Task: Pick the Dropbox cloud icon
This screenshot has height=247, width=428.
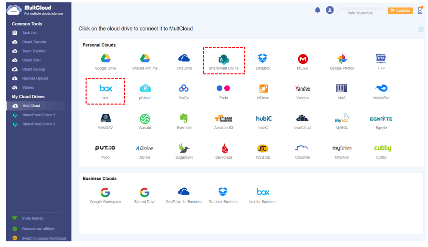Action: pyautogui.click(x=262, y=58)
